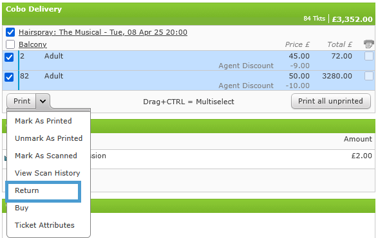Choose Mark As Printed from menu

click(43, 121)
